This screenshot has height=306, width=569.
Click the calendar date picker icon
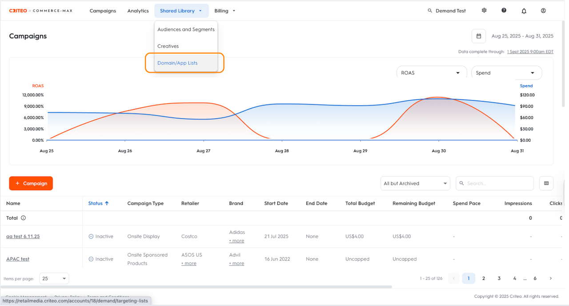479,36
